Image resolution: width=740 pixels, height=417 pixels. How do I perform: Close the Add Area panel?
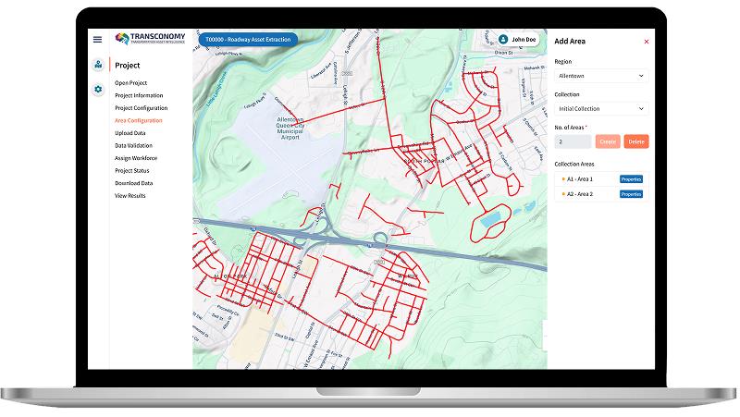[647, 42]
